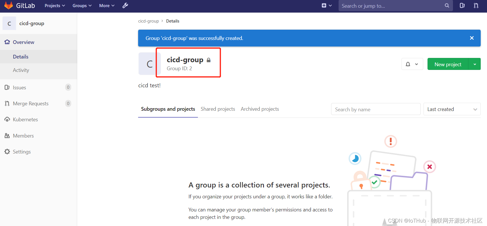
Task: Focus the Search by name field
Action: click(376, 109)
